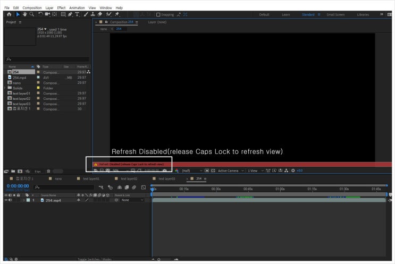Expand the workspace overflow chevrons
The width and height of the screenshot is (395, 264).
click(x=382, y=14)
